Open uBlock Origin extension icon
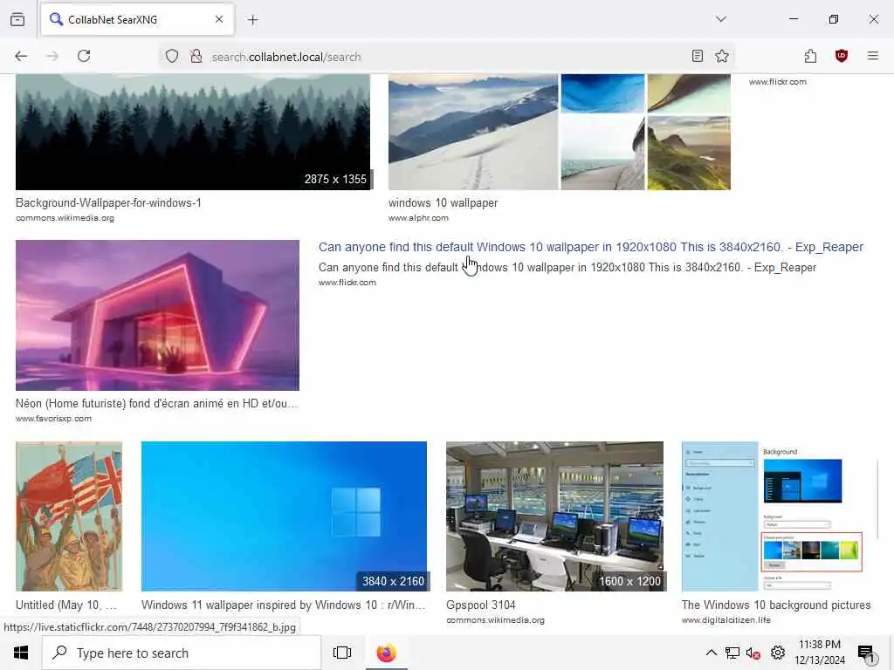The width and height of the screenshot is (894, 670). (x=842, y=56)
